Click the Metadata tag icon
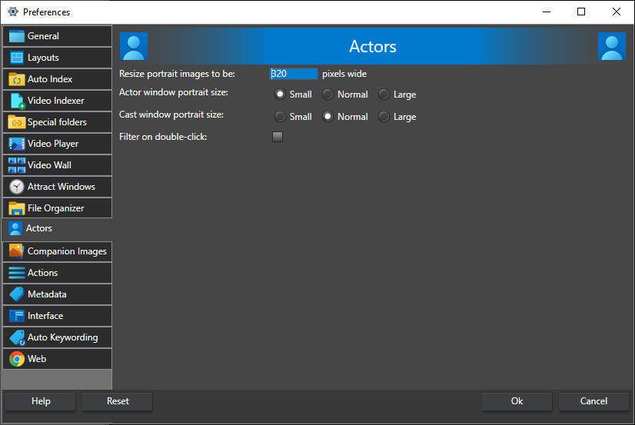 pyautogui.click(x=16, y=294)
